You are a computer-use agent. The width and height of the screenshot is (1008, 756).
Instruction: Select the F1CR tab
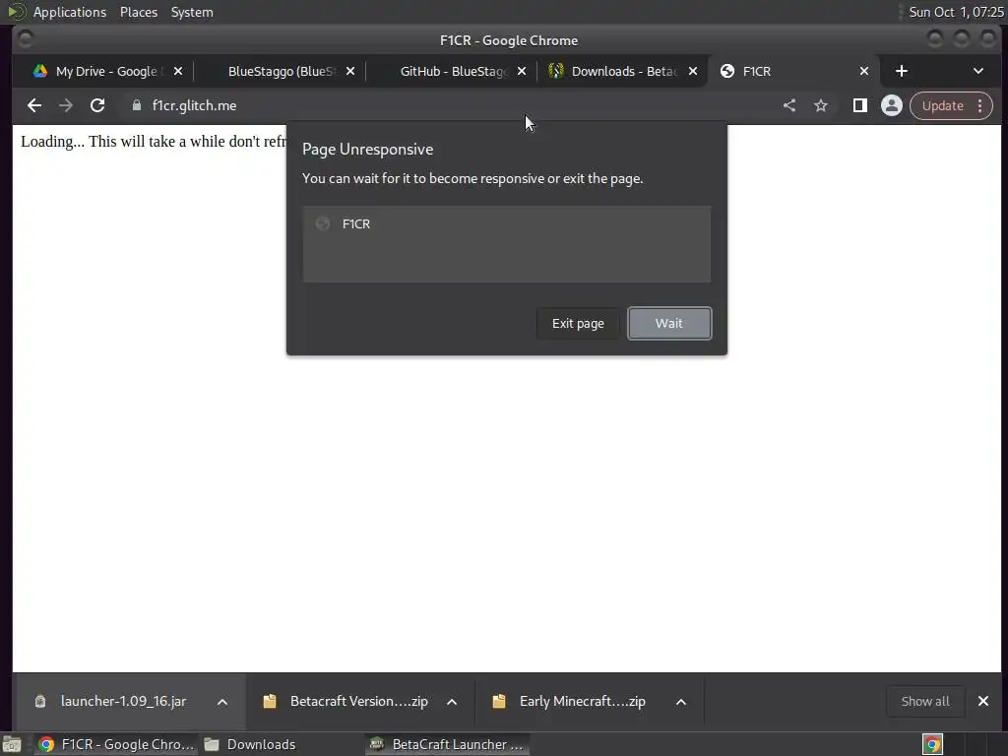[792, 71]
